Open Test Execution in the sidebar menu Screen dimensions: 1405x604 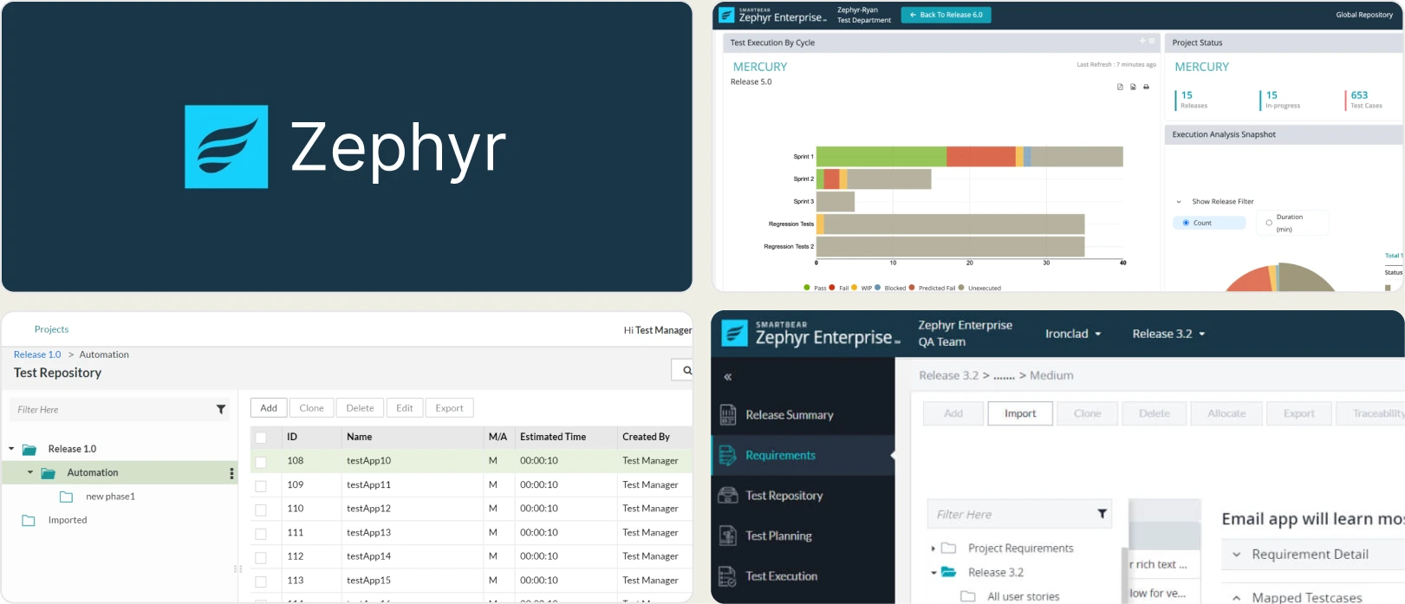[x=781, y=576]
